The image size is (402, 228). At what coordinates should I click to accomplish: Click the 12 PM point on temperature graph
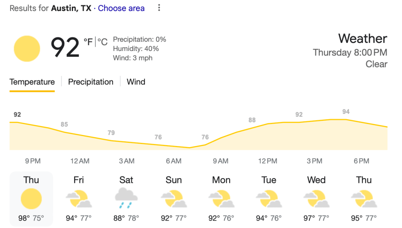(x=268, y=124)
